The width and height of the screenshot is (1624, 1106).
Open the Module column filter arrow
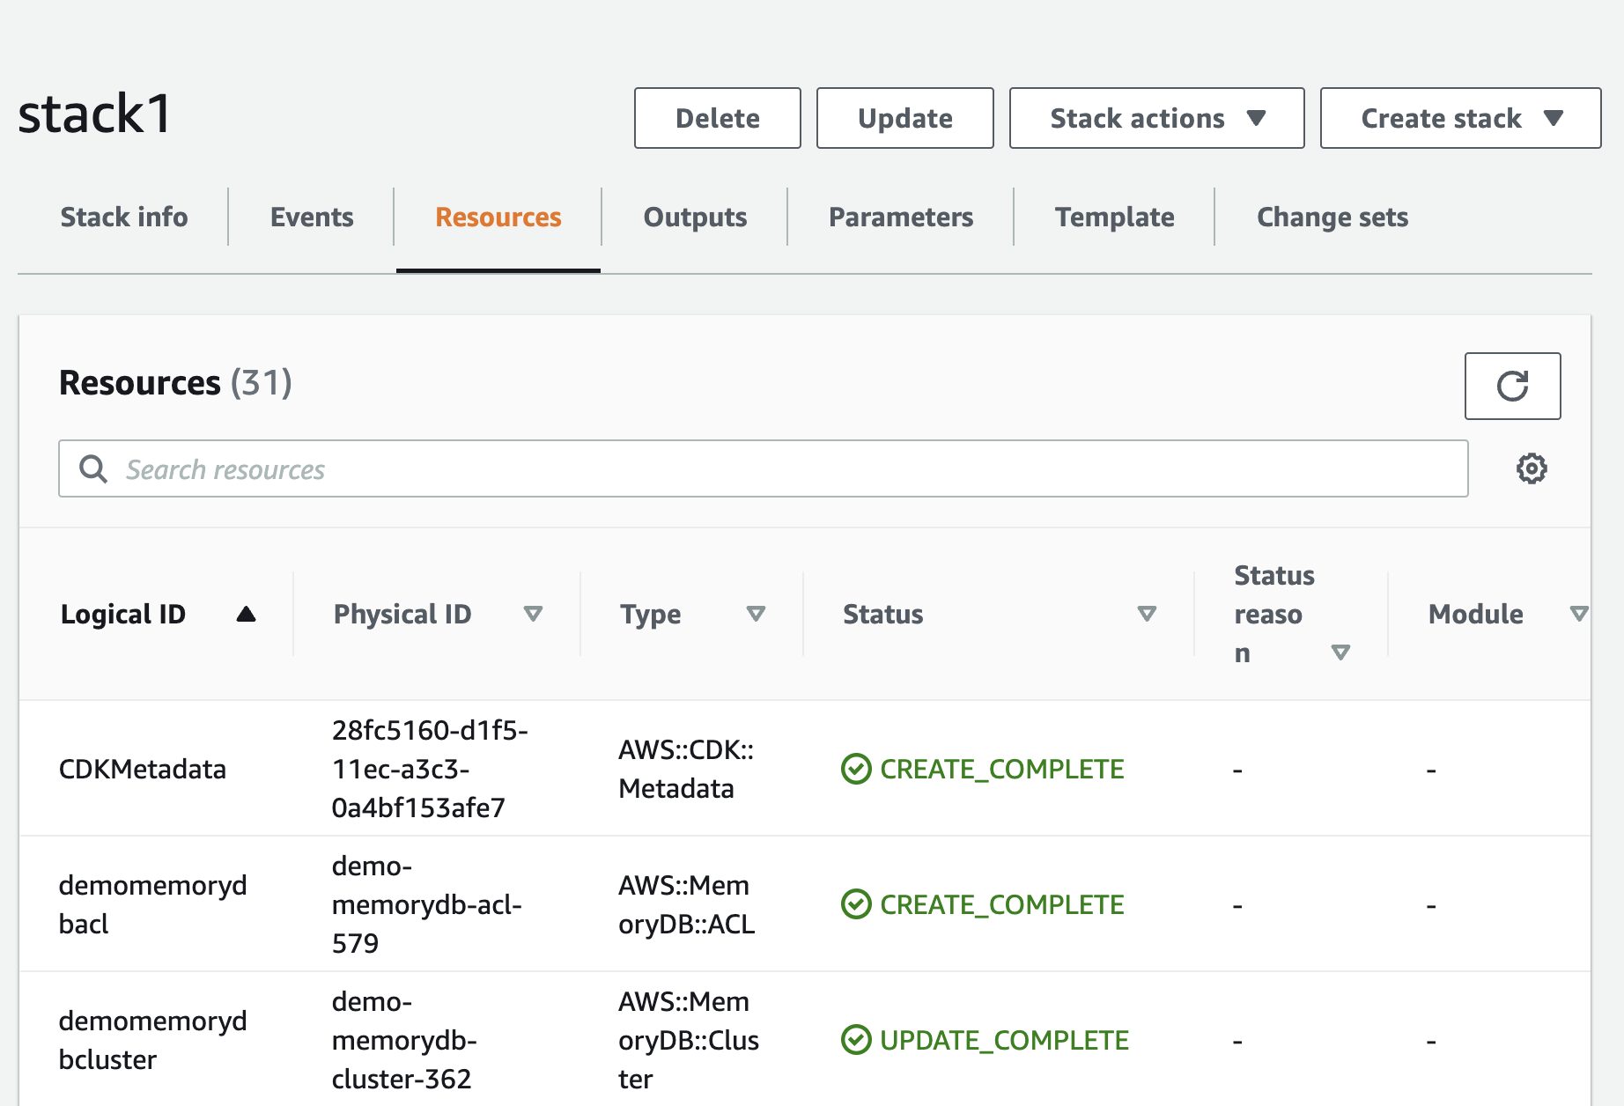(1579, 614)
